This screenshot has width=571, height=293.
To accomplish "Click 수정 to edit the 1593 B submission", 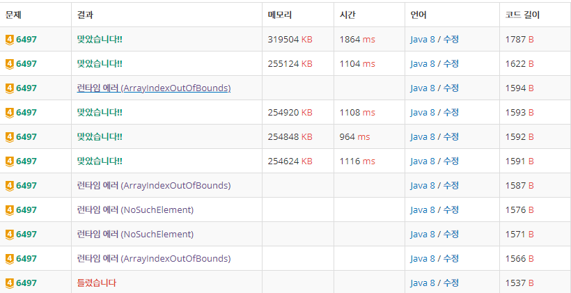I will pos(451,113).
